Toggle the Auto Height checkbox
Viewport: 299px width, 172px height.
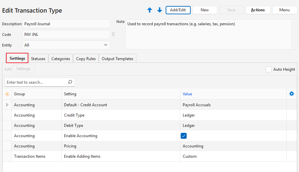[x=269, y=69]
